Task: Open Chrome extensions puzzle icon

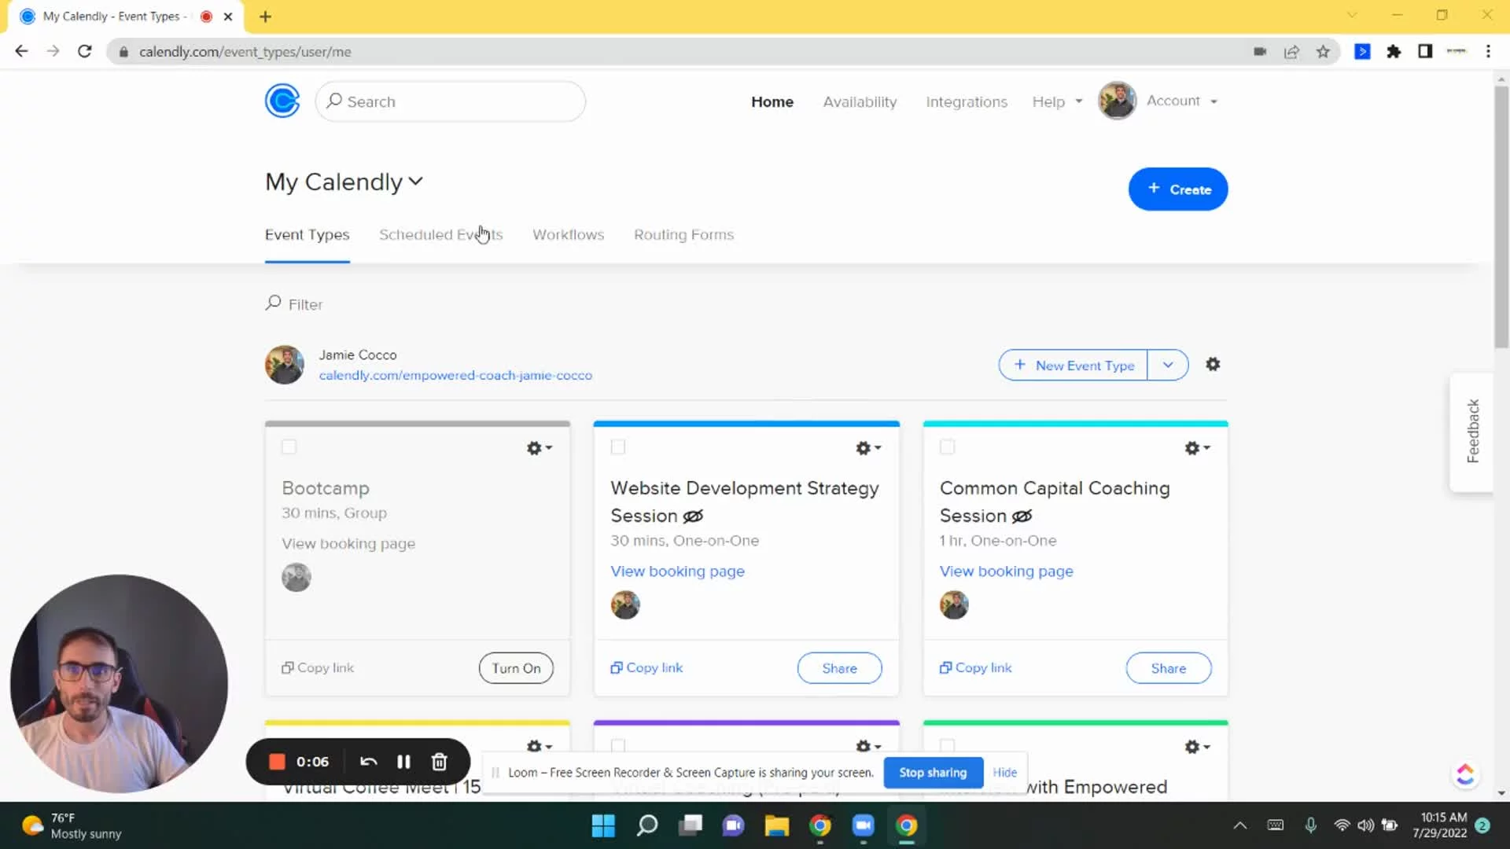Action: 1394,52
